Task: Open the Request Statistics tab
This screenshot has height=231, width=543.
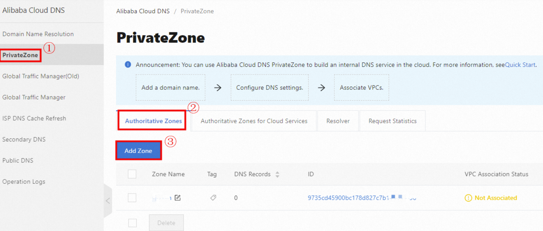Action: pos(392,121)
